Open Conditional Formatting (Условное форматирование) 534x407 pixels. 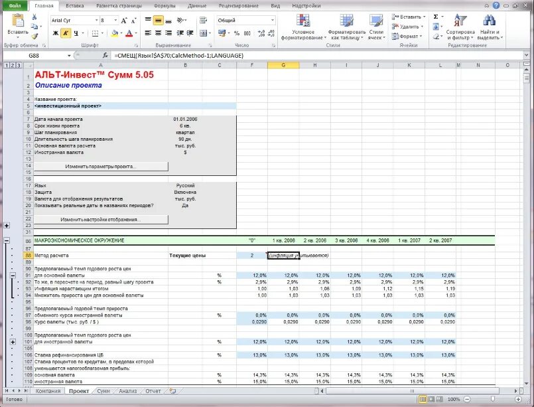(x=303, y=27)
